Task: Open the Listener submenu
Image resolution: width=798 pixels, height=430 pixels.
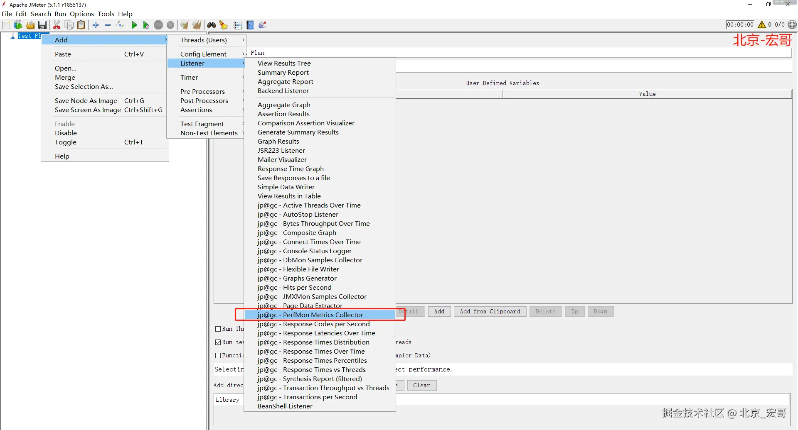Action: 207,63
